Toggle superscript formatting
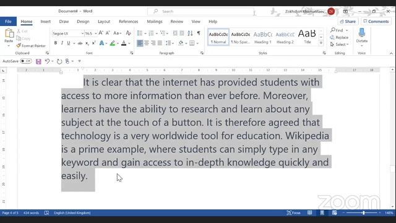Image resolution: width=396 pixels, height=223 pixels. tap(93, 43)
